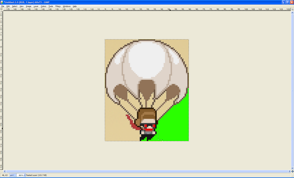Click the zoom-on-resize icon at top-right corner
Screen dimensions: 294x178
pyautogui.click(x=292, y=9)
